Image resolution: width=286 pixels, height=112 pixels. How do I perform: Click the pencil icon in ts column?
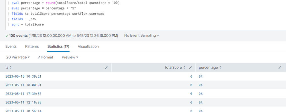click(x=106, y=68)
